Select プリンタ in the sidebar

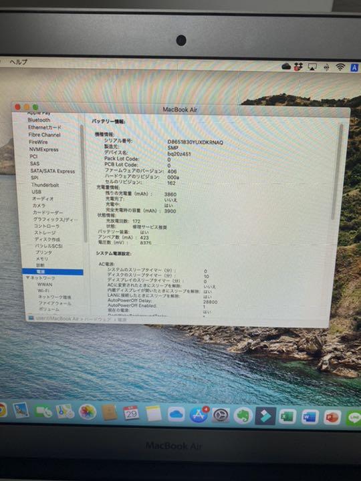[43, 253]
